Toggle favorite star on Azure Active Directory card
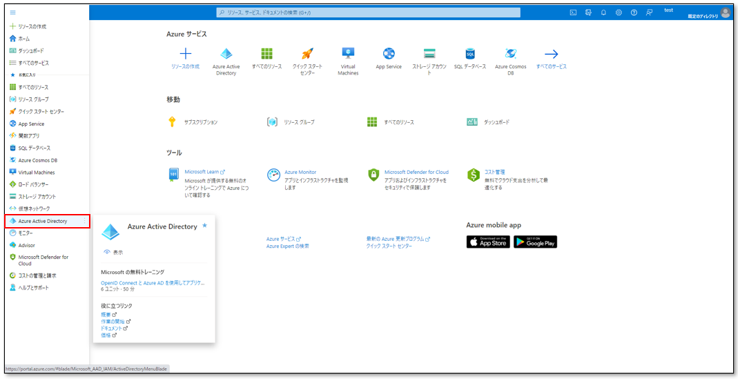Viewport: 738px width, 379px height. click(204, 226)
